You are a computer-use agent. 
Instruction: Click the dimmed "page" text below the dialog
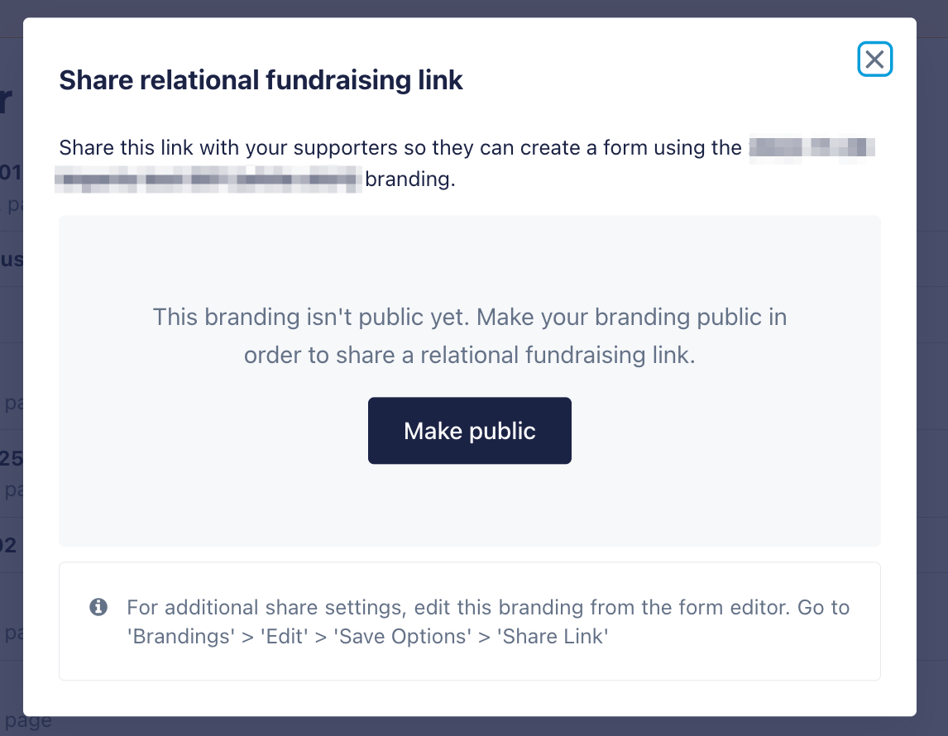(x=25, y=721)
